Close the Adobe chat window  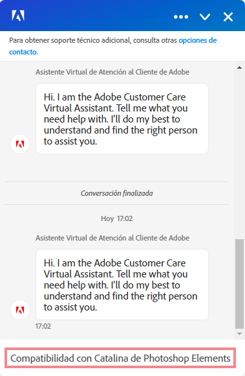point(228,17)
